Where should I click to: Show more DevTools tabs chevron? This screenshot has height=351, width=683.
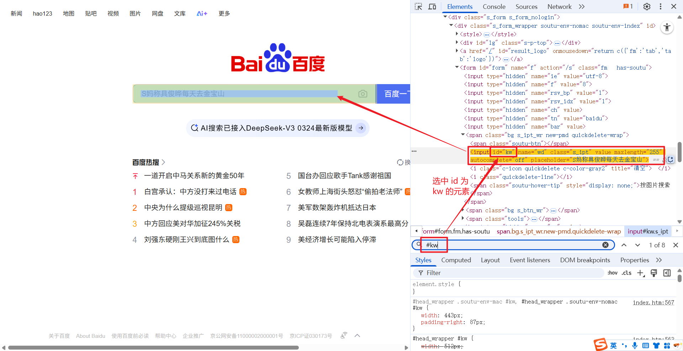tap(582, 6)
